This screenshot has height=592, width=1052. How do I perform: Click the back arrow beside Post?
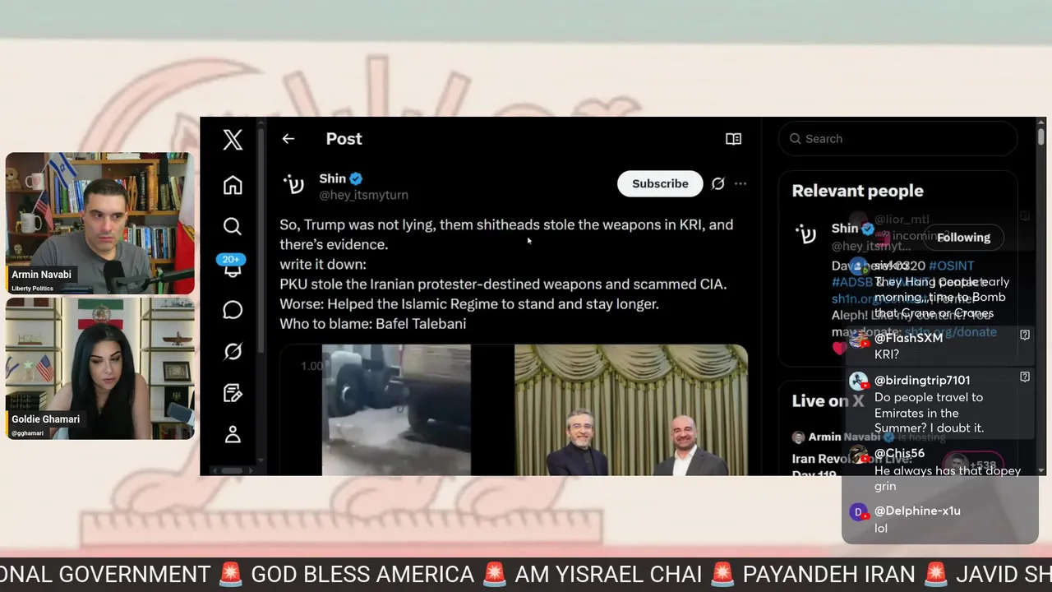click(288, 139)
